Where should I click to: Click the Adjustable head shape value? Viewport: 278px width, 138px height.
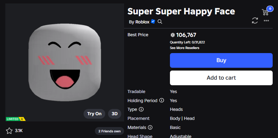[181, 136]
